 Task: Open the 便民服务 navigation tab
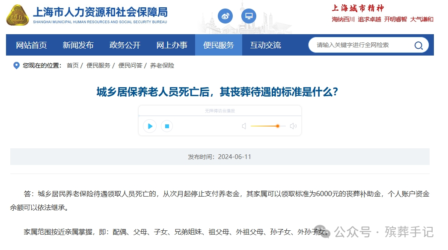click(x=218, y=45)
